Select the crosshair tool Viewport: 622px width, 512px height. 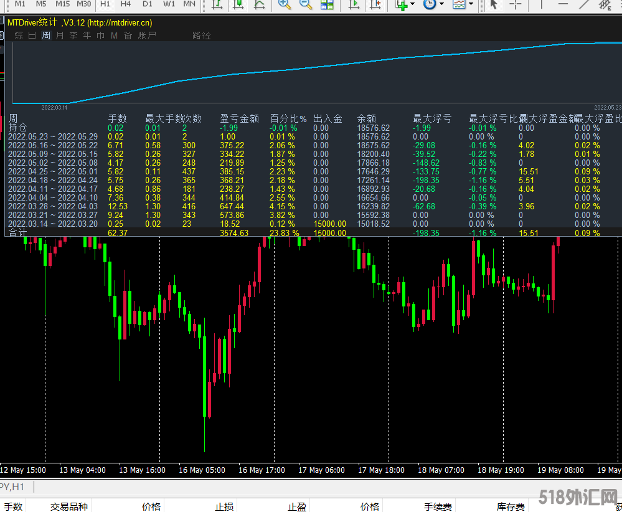516,4
